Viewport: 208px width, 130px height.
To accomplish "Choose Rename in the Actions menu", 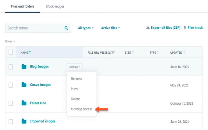I will click(x=76, y=79).
